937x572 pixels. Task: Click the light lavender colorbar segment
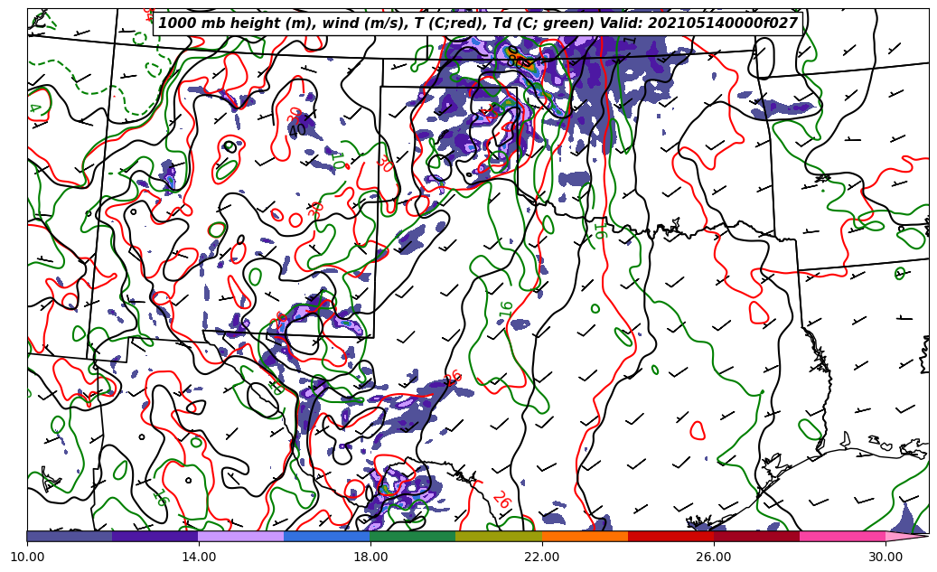click(x=240, y=536)
